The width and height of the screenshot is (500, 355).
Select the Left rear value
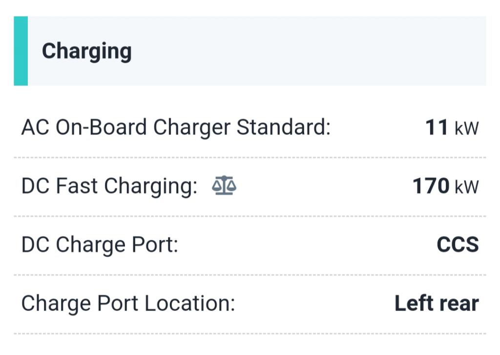click(x=437, y=303)
